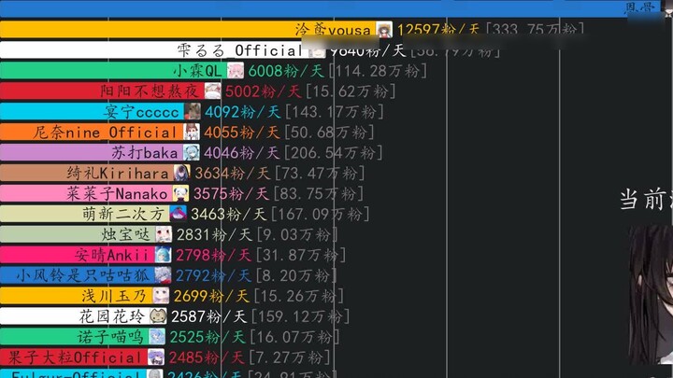Click the 尼奈nine_Official avatar icon
The width and height of the screenshot is (673, 378).
192,133
